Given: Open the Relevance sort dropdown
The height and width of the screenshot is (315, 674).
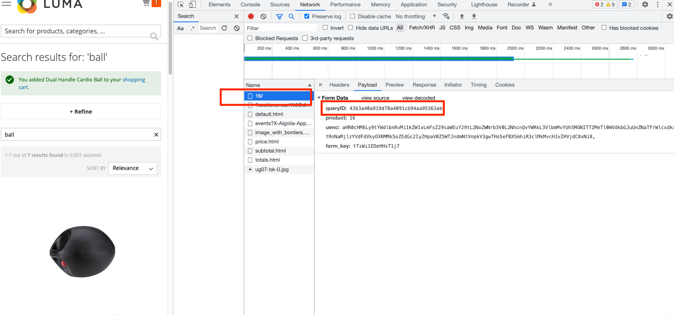Looking at the screenshot, I should coord(132,168).
